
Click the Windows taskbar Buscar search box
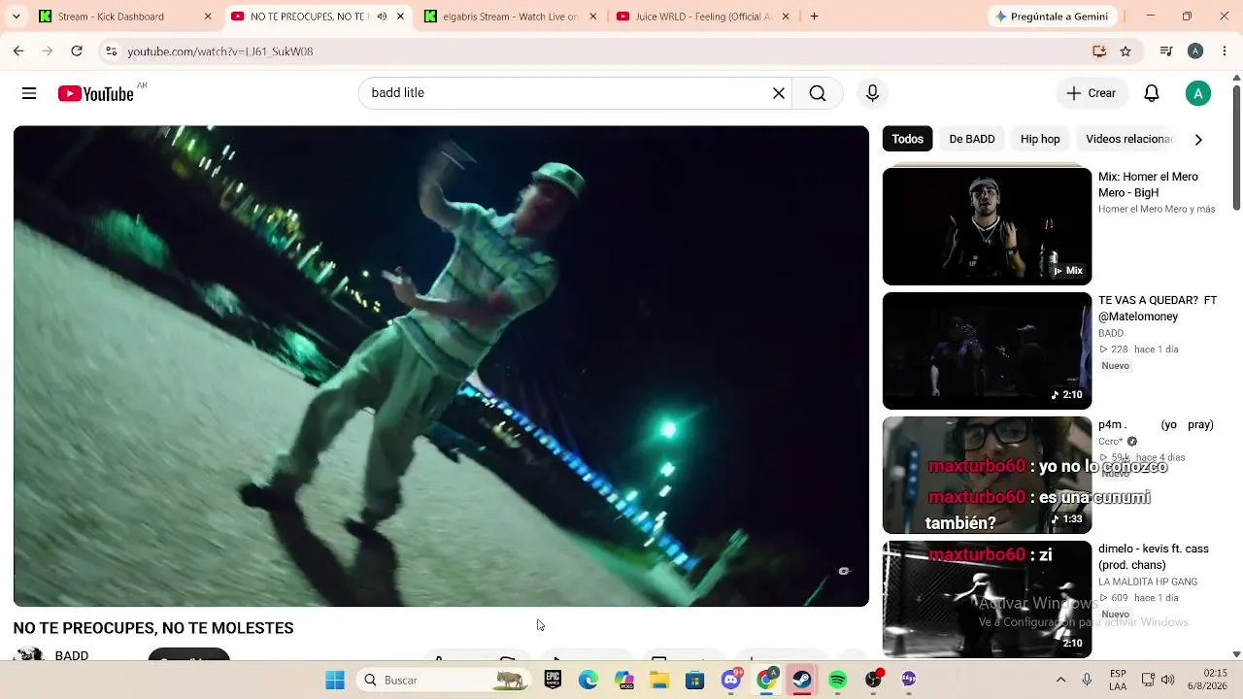point(443,680)
